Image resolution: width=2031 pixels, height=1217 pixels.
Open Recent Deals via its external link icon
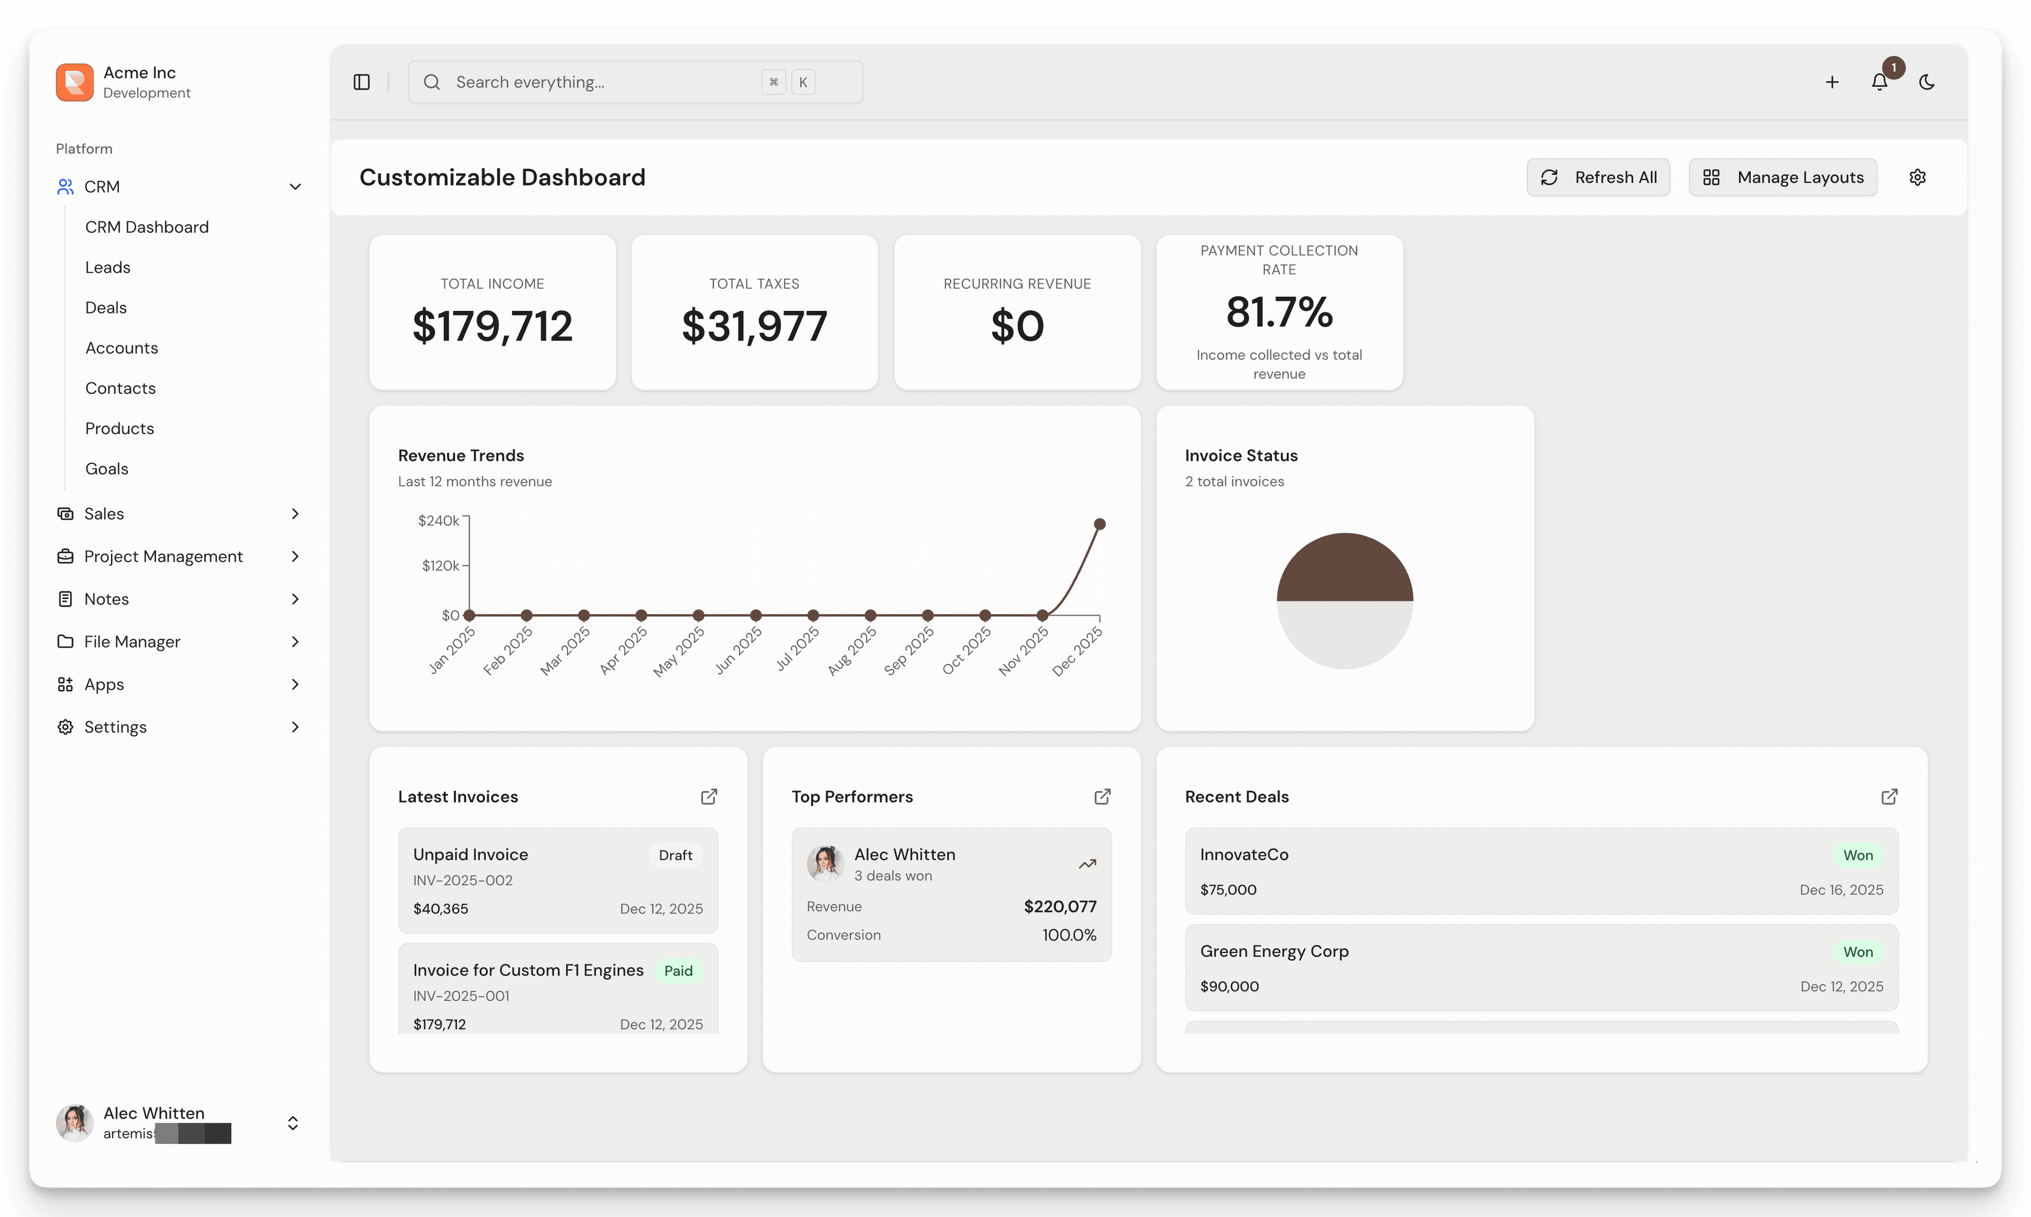(x=1889, y=796)
